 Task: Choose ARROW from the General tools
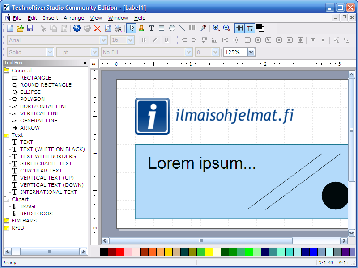pos(30,128)
